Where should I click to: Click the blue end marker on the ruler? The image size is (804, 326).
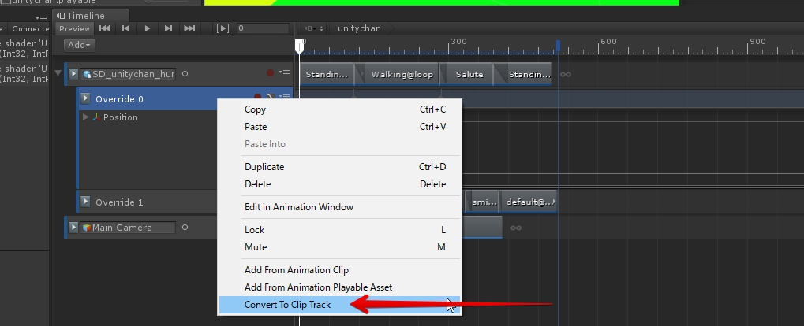pyautogui.click(x=559, y=46)
